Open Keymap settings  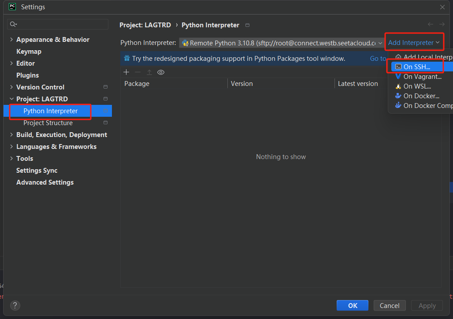[x=29, y=52]
